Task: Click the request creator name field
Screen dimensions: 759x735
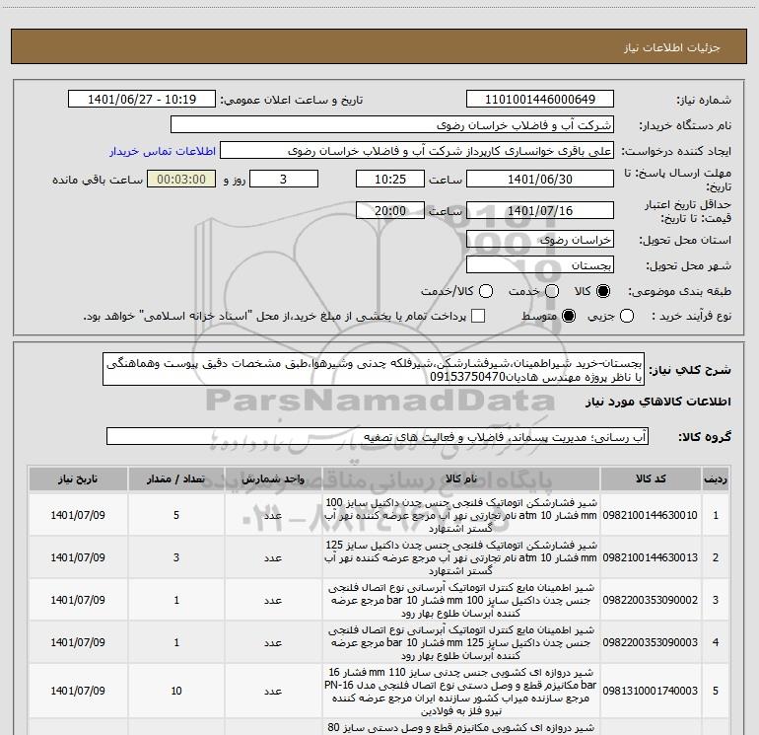Action: tap(417, 151)
